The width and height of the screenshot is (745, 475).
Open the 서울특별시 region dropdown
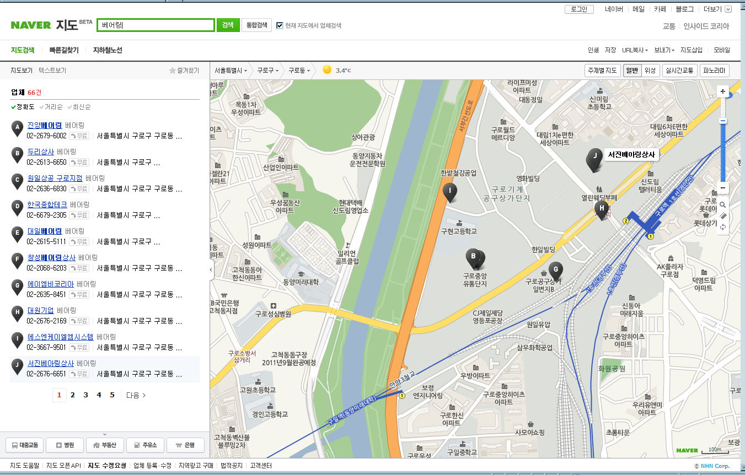coord(231,71)
